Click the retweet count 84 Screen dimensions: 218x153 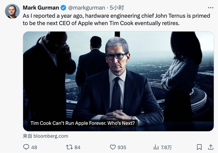coord(77,147)
